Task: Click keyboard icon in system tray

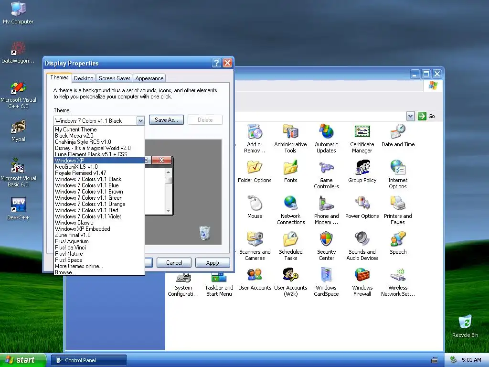Action: [435, 360]
